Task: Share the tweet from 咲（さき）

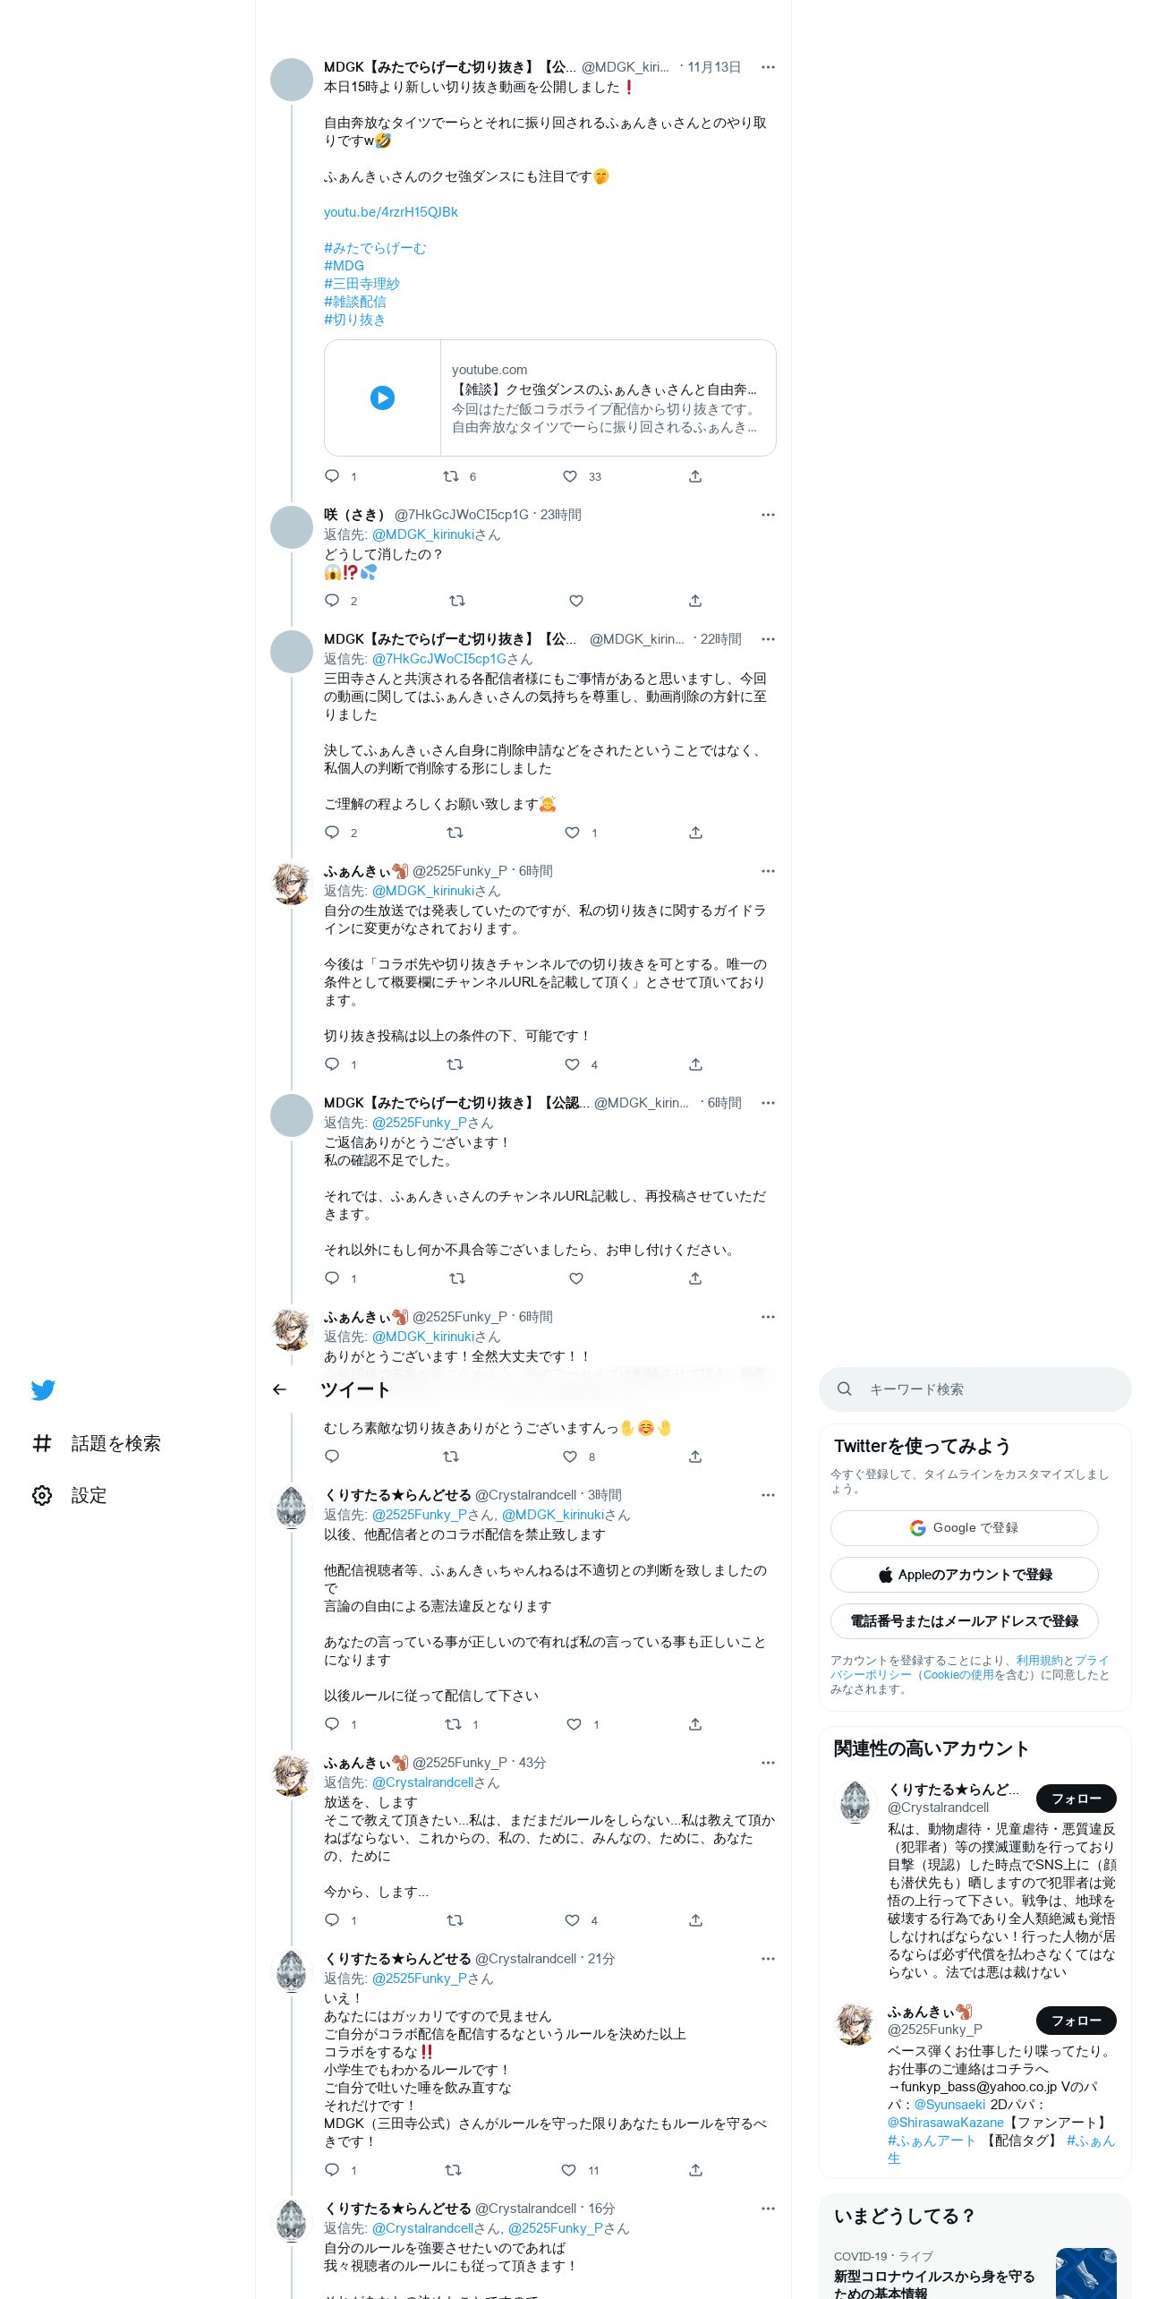Action: click(x=695, y=601)
